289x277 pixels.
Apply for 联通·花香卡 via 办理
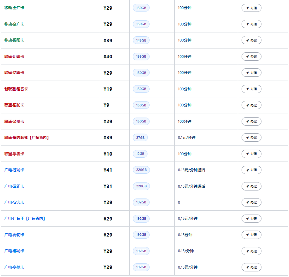coord(251,73)
